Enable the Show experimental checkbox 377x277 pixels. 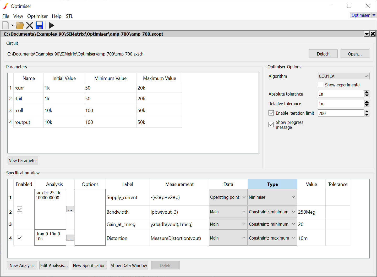point(320,85)
